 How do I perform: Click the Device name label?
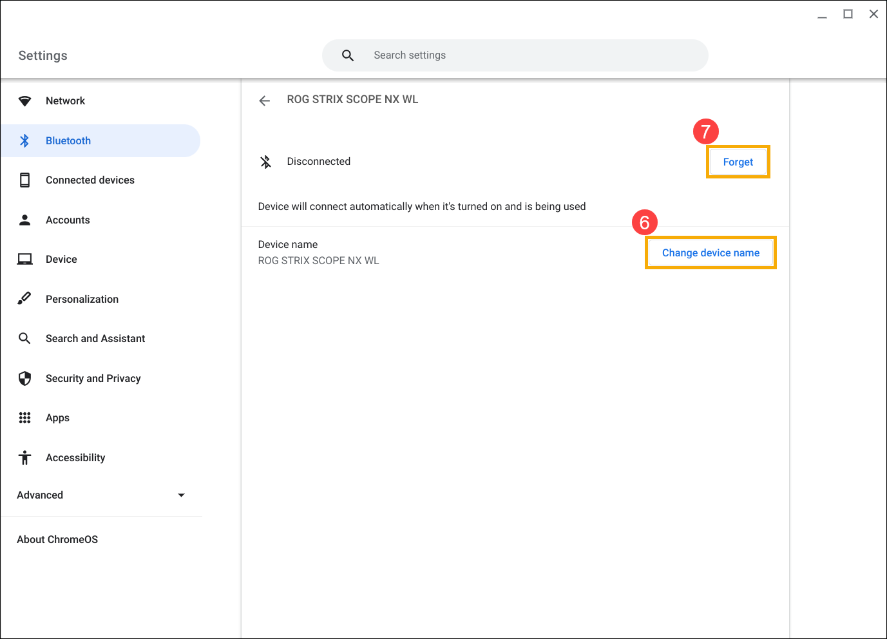(288, 245)
